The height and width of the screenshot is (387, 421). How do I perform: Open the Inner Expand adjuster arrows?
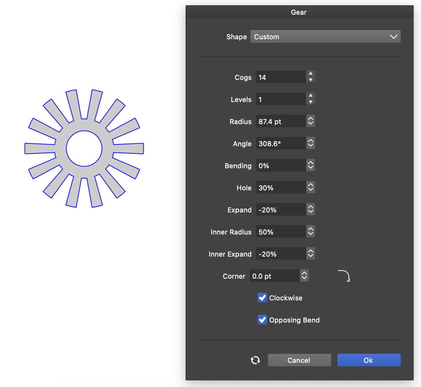tap(310, 254)
